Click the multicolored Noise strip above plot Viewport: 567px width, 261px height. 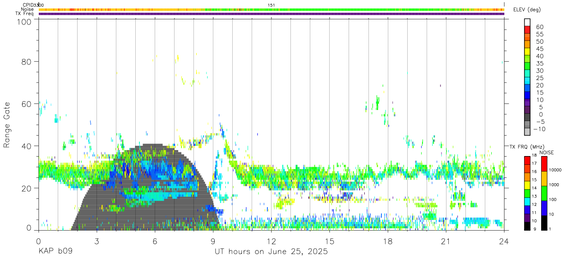271,9
